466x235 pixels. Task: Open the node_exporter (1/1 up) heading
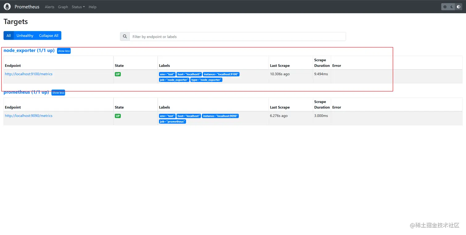(x=29, y=50)
